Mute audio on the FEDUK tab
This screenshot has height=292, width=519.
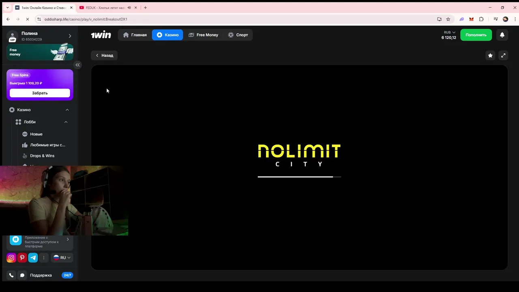[129, 8]
